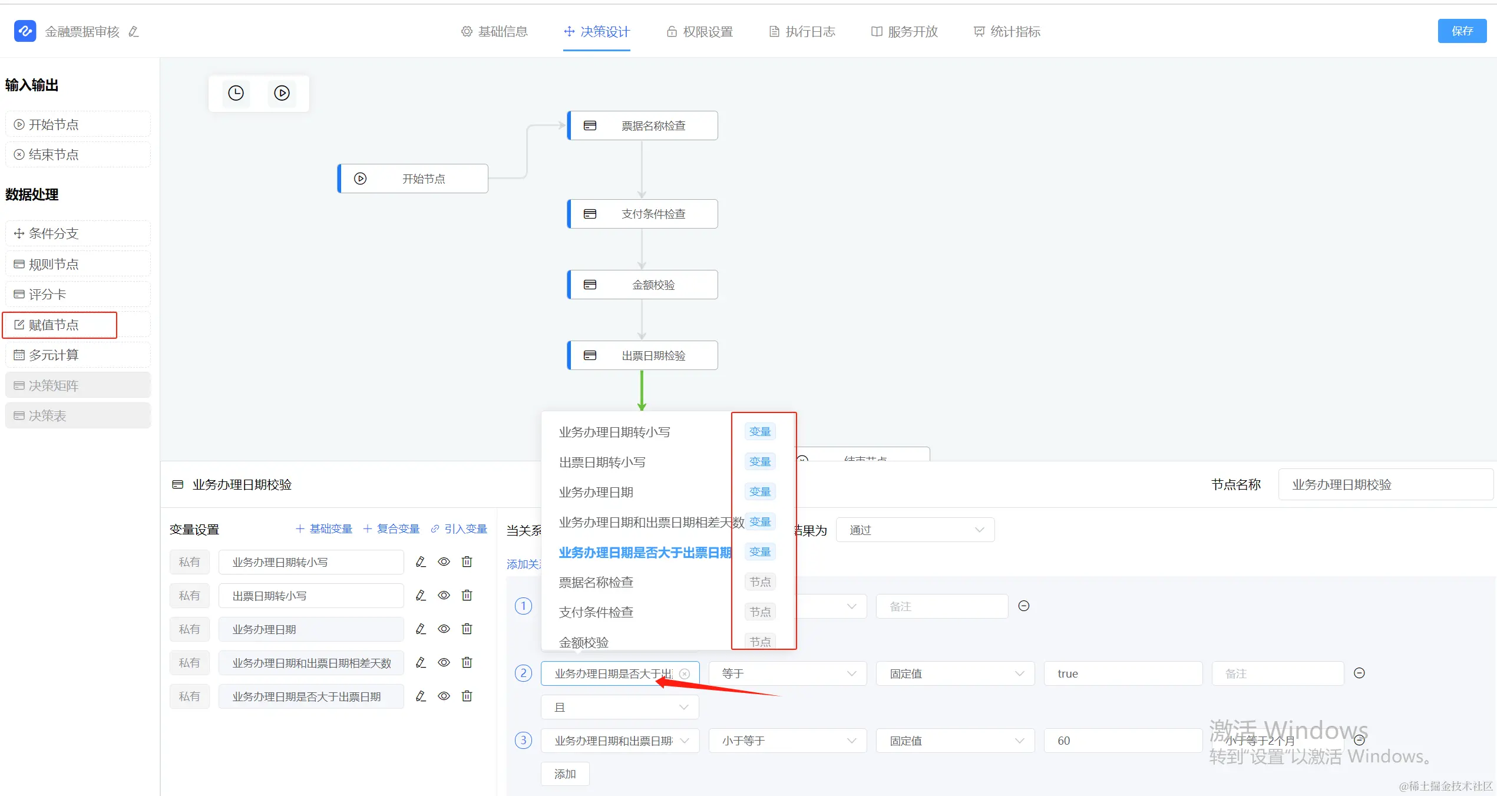Delete the 出票日期转小写 variable with trash icon

pyautogui.click(x=467, y=596)
